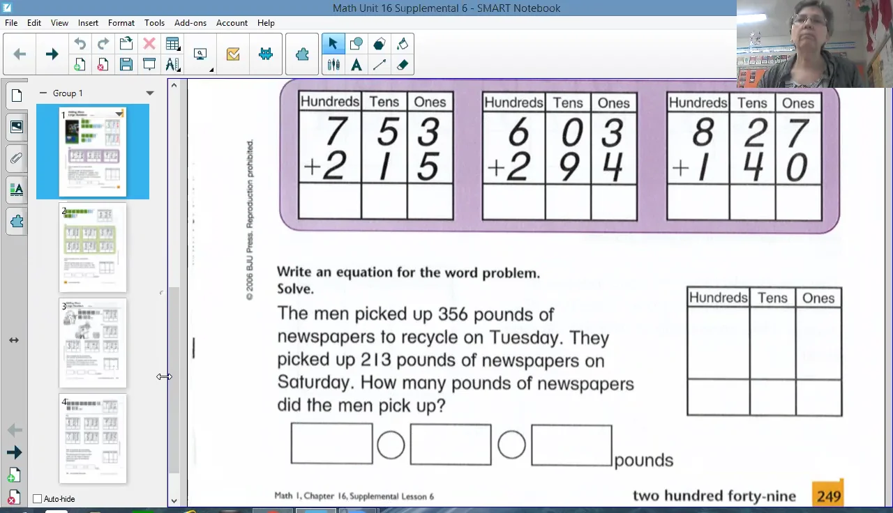The image size is (893, 513).
Task: Select the Shapes tool
Action: [357, 44]
